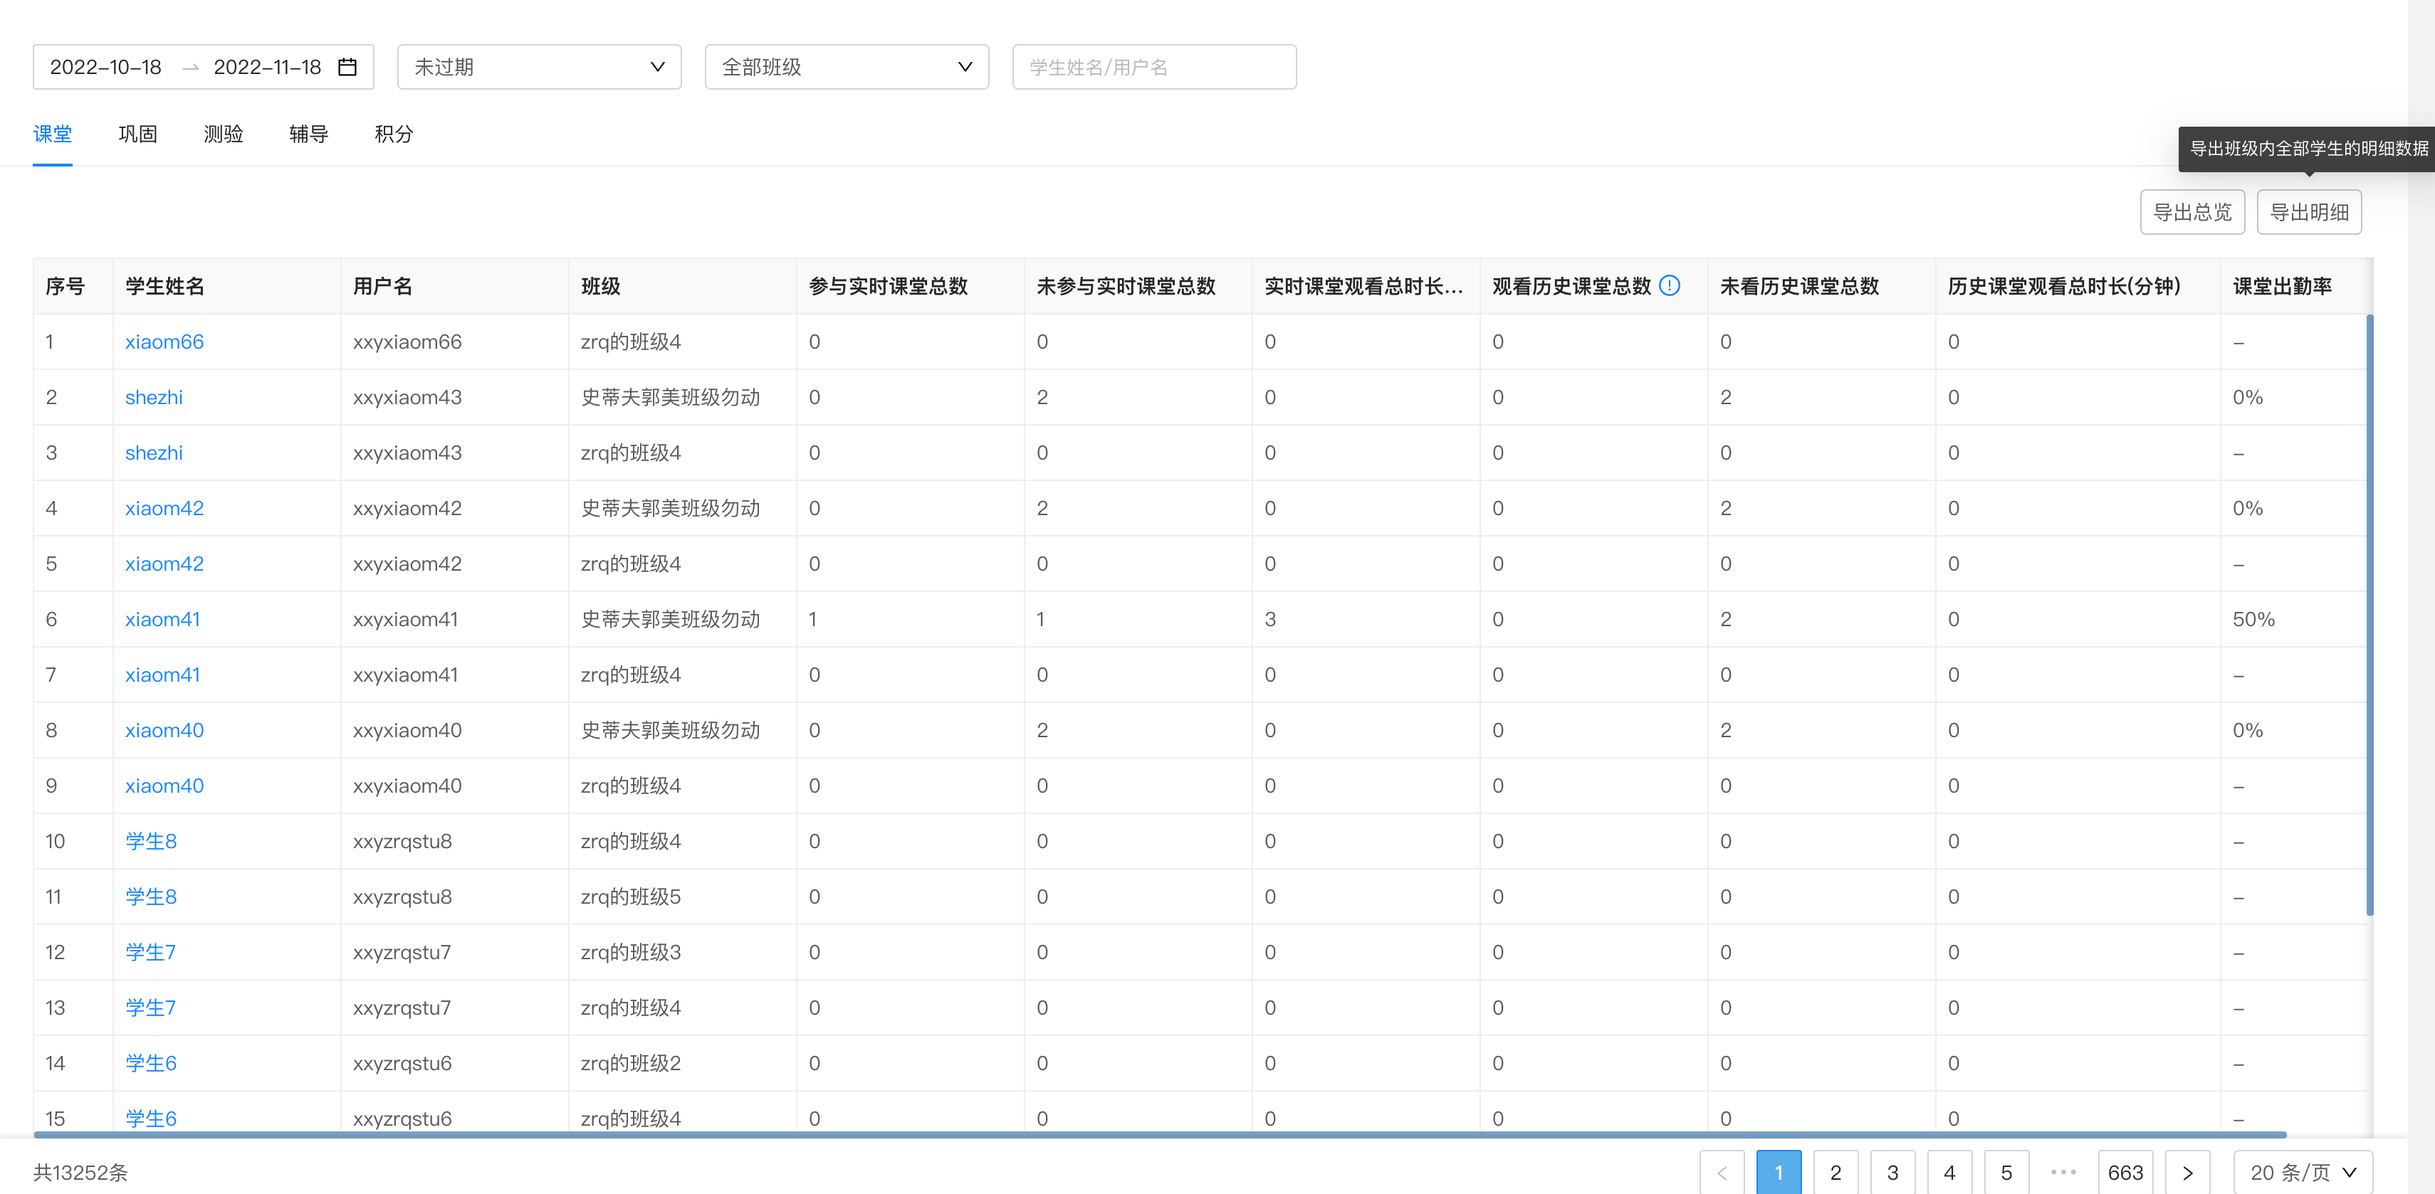Open xiaom40 link in row 9

[x=164, y=786]
